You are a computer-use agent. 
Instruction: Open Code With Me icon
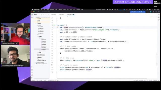[153, 12]
